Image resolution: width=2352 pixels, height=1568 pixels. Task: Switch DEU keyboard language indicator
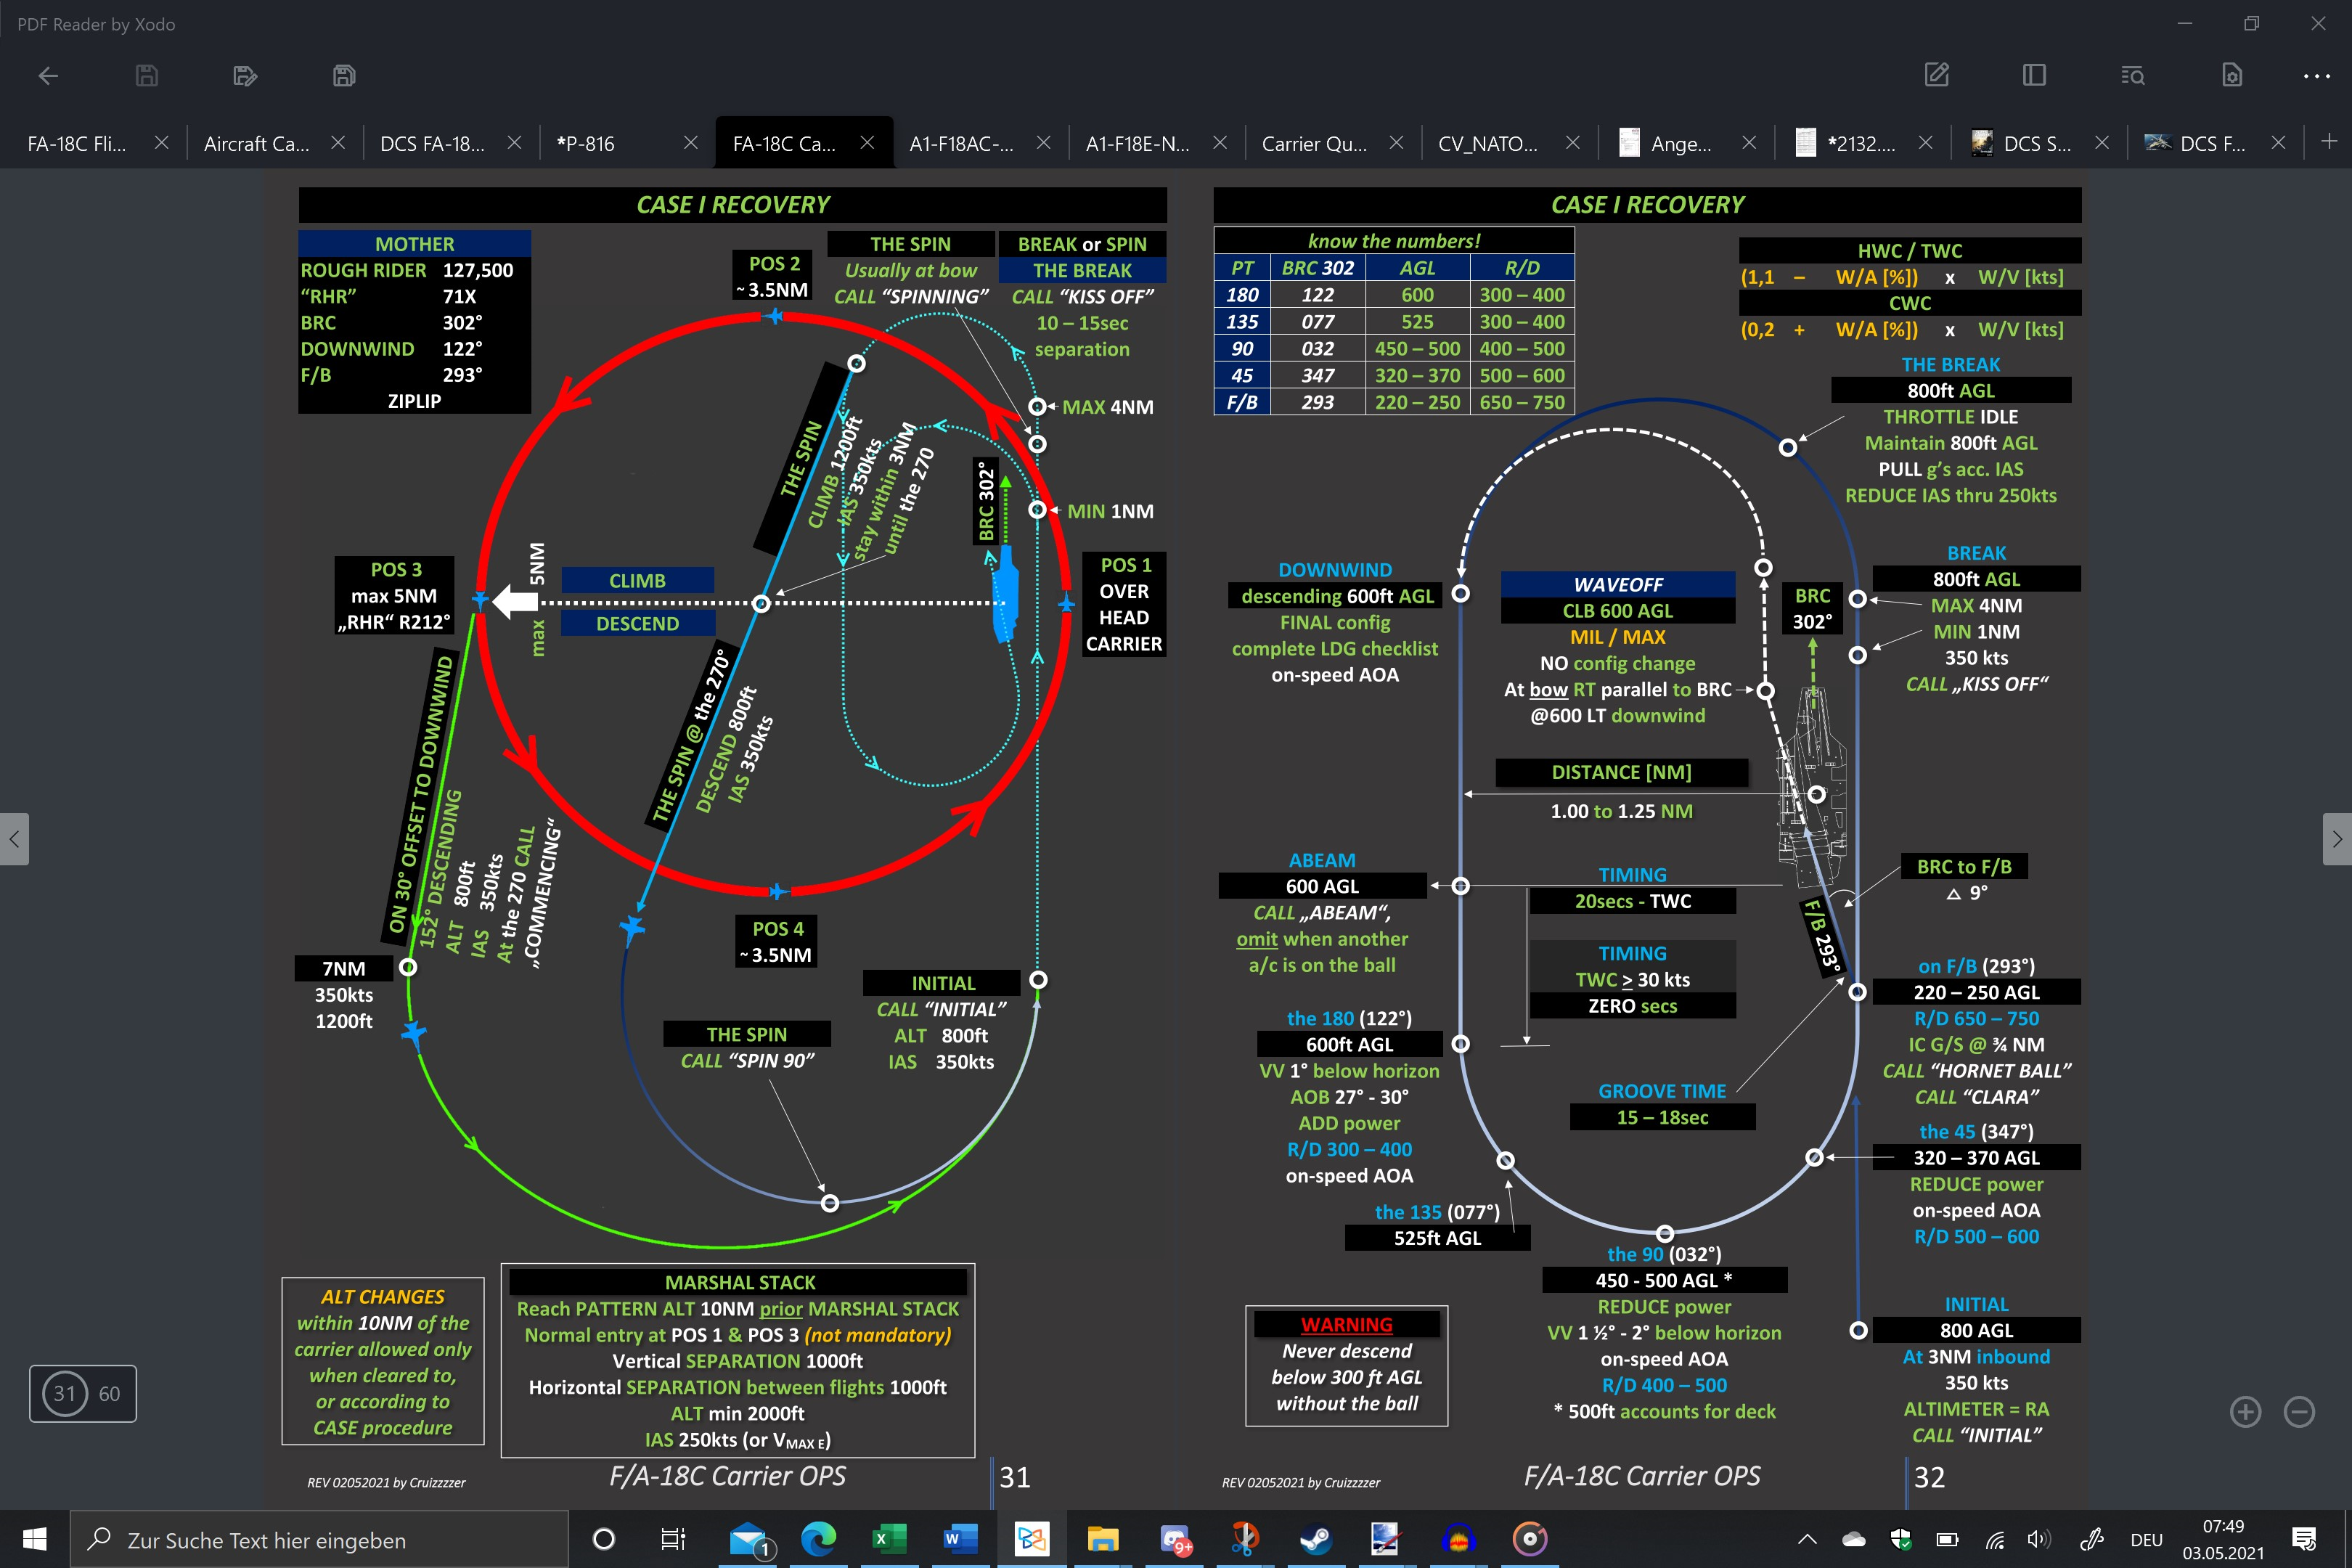(x=2146, y=1540)
